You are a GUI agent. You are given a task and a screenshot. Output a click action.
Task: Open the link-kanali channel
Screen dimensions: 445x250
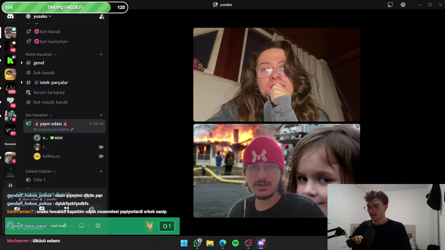[64, 73]
